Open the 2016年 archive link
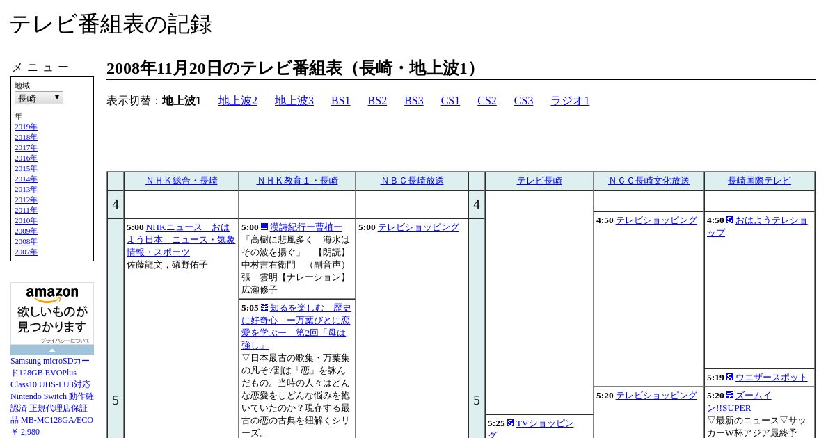Image resolution: width=835 pixels, height=438 pixels. click(26, 159)
